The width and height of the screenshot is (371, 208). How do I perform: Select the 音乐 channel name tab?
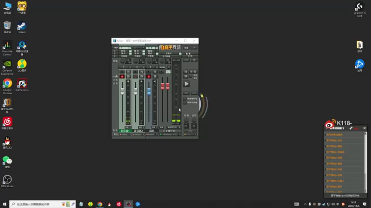point(152,131)
